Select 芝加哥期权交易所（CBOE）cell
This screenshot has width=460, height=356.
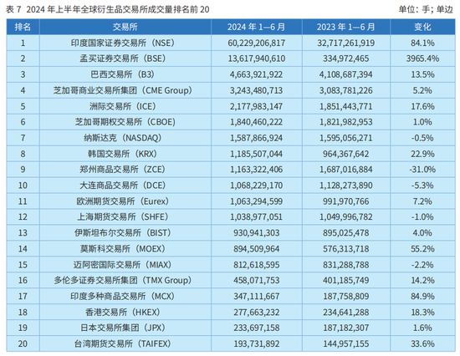pos(125,122)
